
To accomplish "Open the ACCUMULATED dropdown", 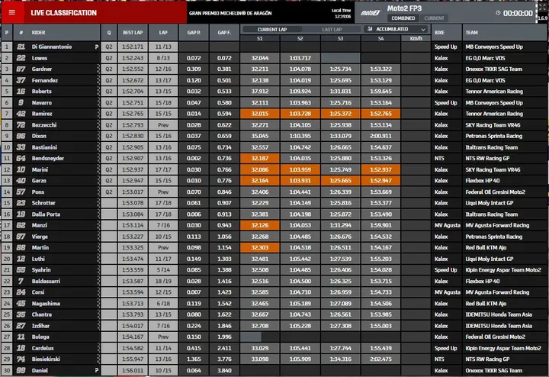I will (396, 29).
